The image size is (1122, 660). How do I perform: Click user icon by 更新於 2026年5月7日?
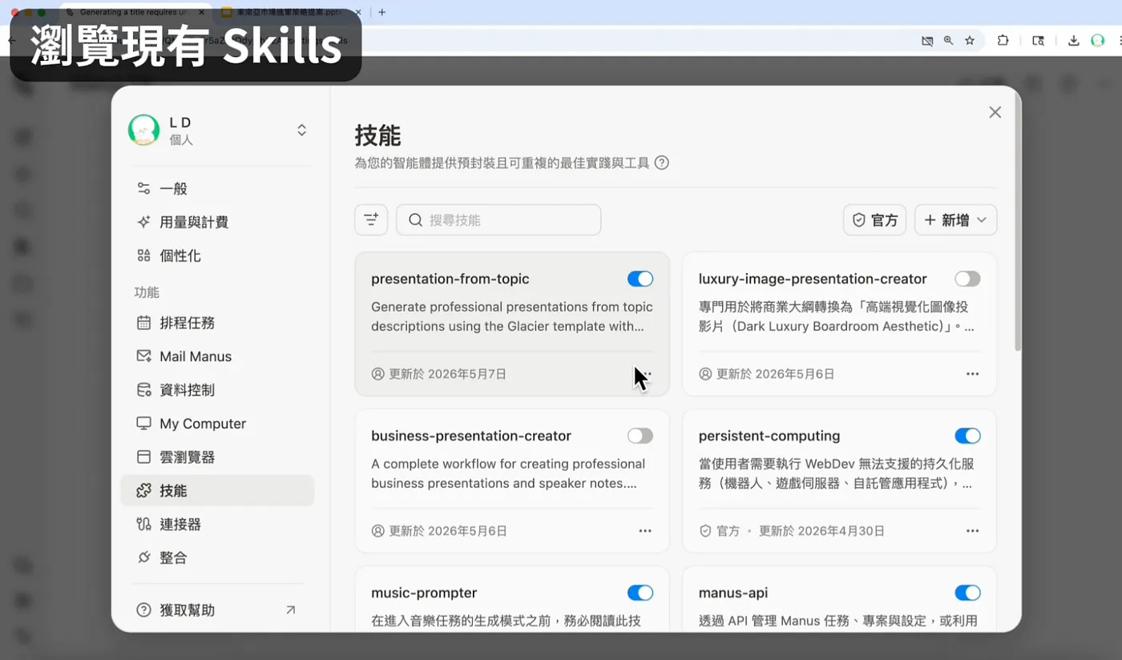[x=378, y=374]
